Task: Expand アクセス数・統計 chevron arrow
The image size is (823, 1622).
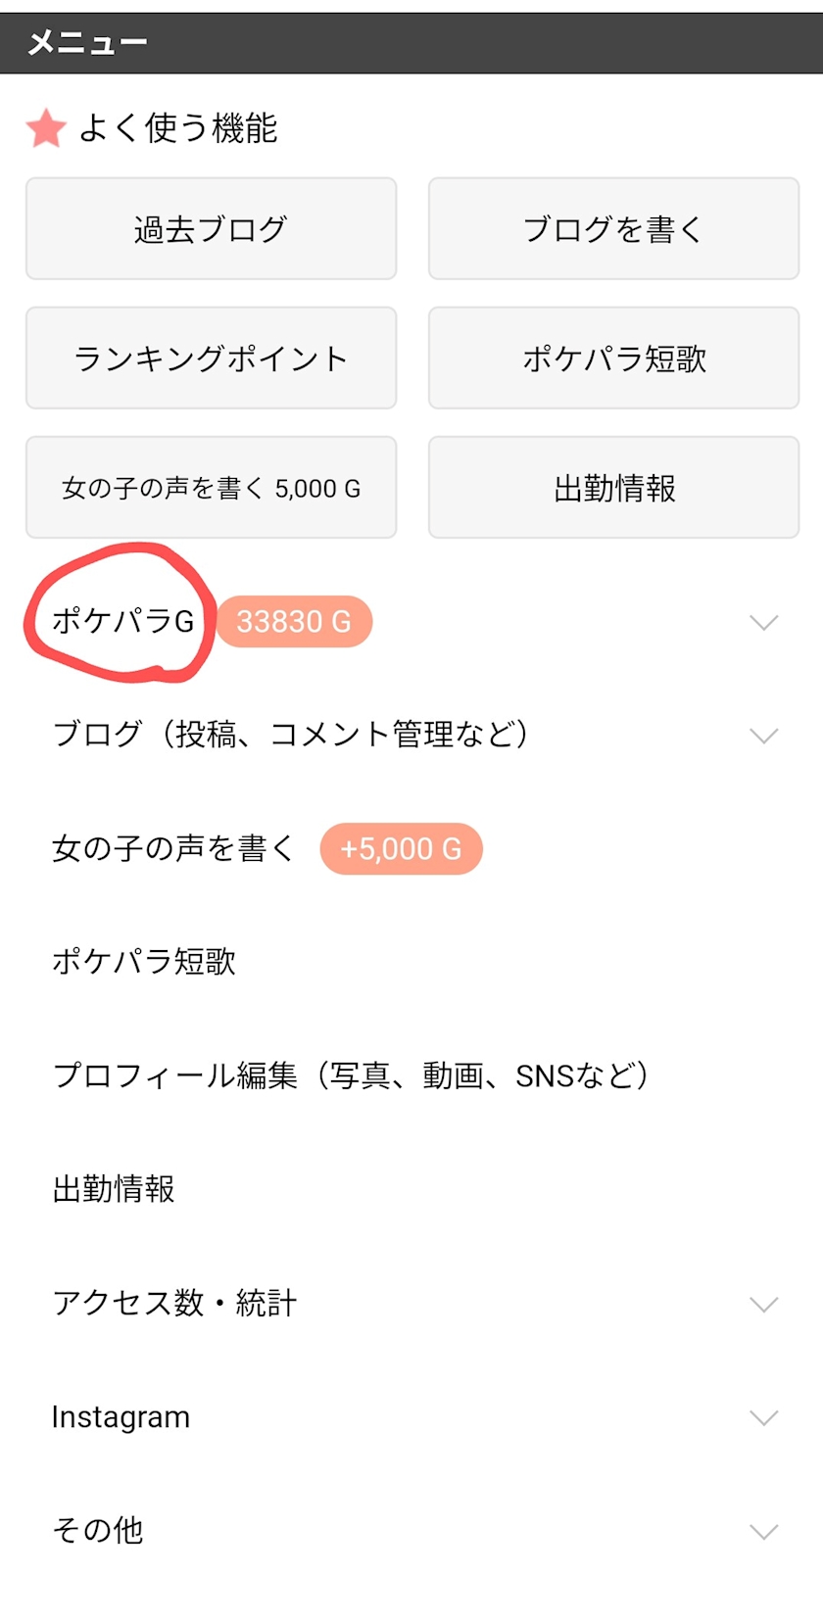Action: (763, 1304)
